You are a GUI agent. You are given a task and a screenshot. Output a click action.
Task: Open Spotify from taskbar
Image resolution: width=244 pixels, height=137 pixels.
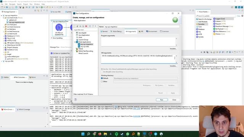(x=116, y=134)
